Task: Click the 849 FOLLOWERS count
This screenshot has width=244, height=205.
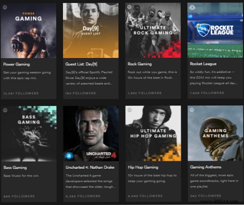Action: (19, 196)
